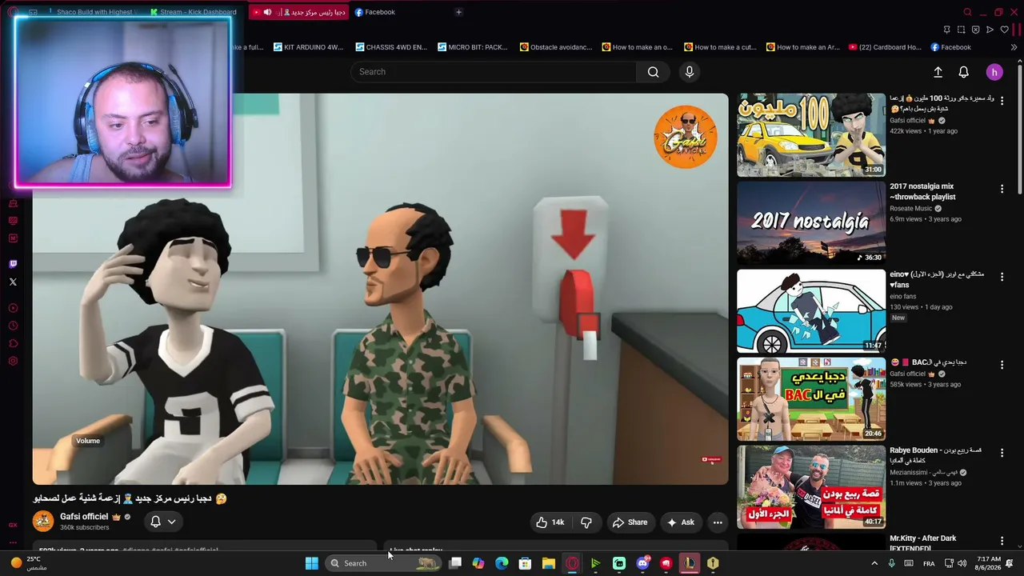Viewport: 1024px width, 576px height.
Task: Click the Share button below the video
Action: pos(630,522)
